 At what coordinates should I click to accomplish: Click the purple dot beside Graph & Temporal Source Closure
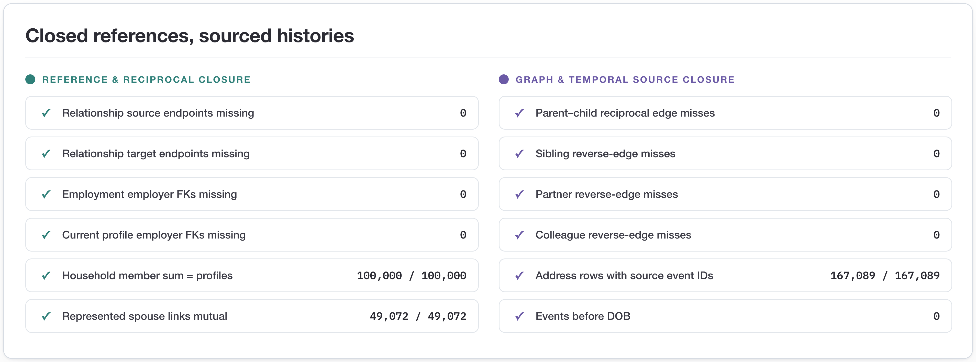504,80
